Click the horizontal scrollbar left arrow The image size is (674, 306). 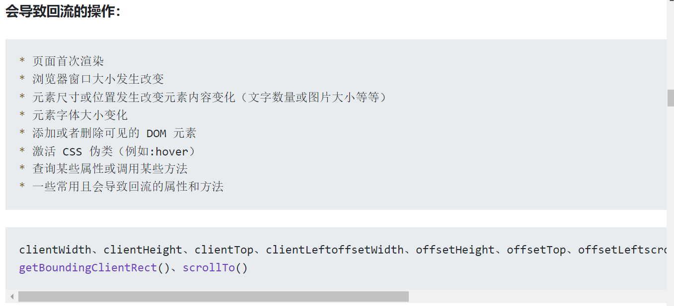pos(12,297)
